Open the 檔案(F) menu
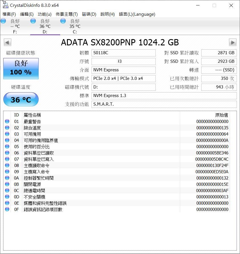240x254 pixels. point(9,14)
